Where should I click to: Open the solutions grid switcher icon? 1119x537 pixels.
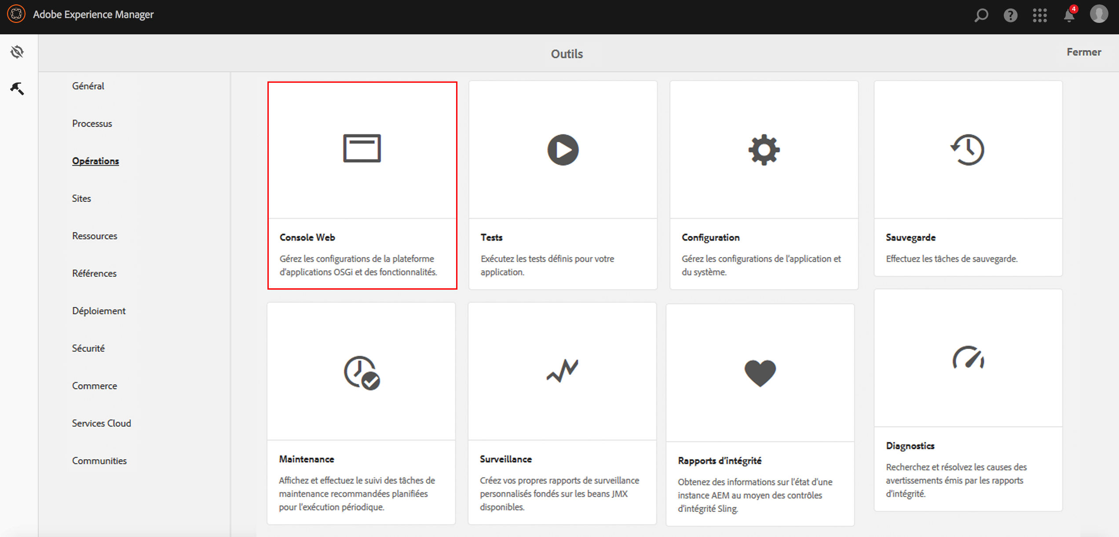pyautogui.click(x=1040, y=15)
